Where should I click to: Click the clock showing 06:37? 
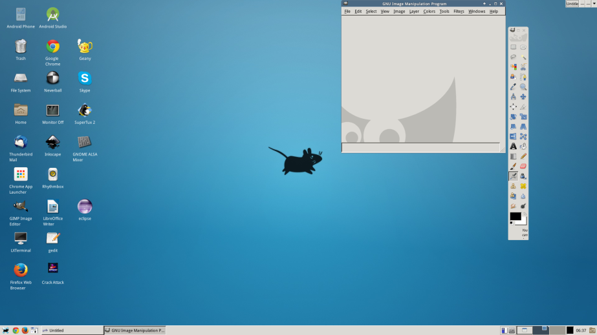tap(581, 330)
